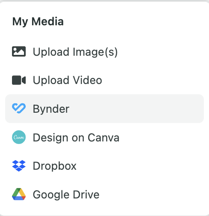Open the Bynder media option

pyautogui.click(x=104, y=108)
